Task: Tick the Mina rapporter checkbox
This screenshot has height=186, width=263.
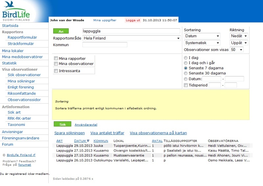Action: tap(56, 58)
